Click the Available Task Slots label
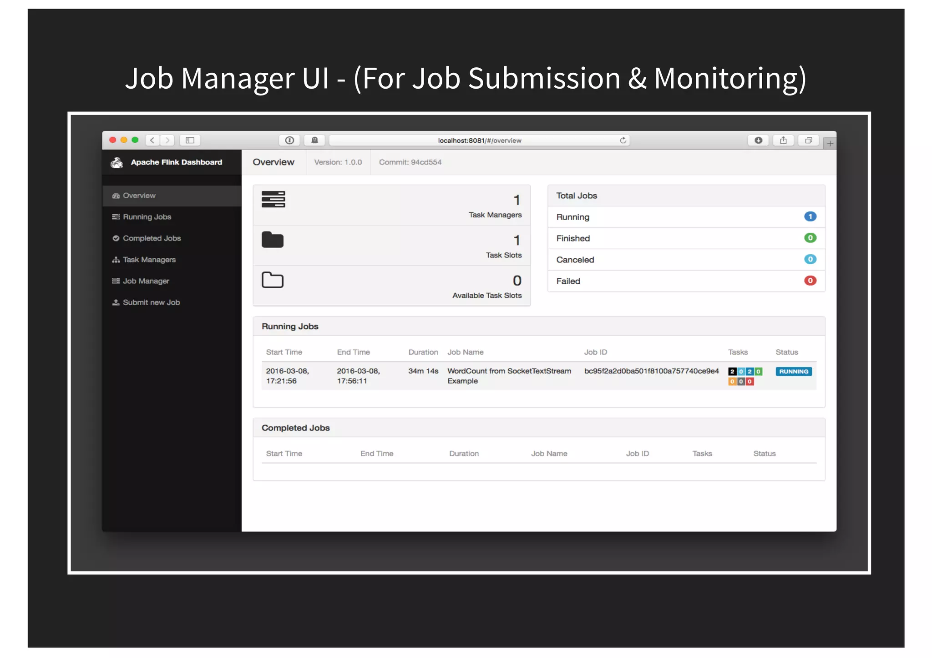932x658 pixels. click(487, 296)
